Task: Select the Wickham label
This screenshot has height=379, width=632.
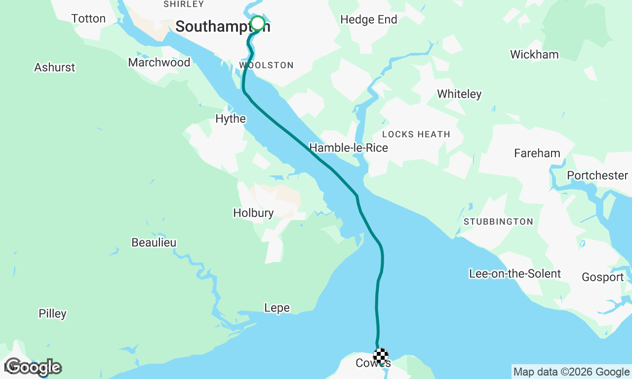Action: click(x=534, y=54)
